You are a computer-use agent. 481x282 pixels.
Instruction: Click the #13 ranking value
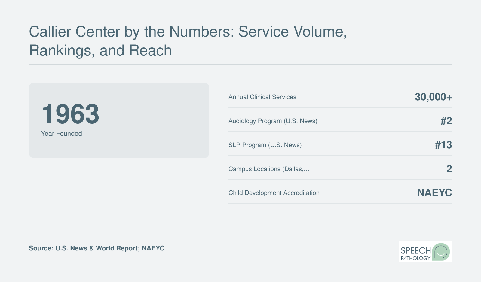click(443, 145)
